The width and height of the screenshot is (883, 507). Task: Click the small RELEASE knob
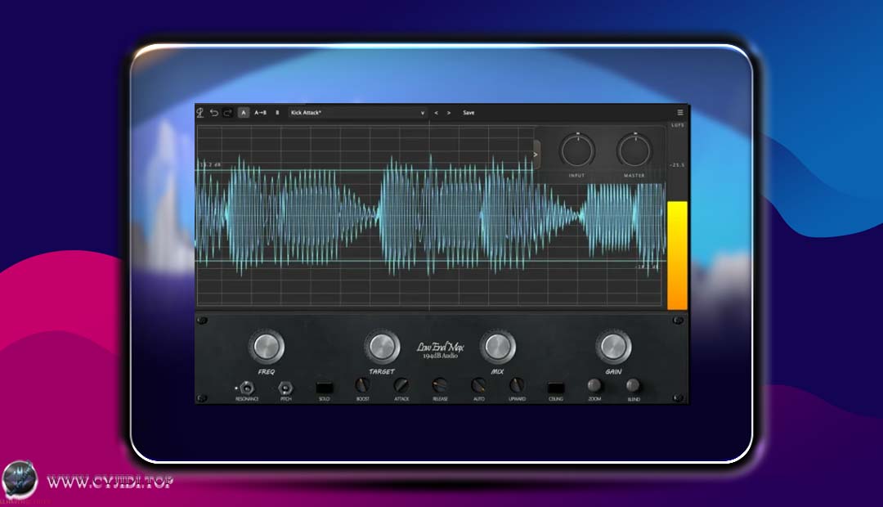440,385
